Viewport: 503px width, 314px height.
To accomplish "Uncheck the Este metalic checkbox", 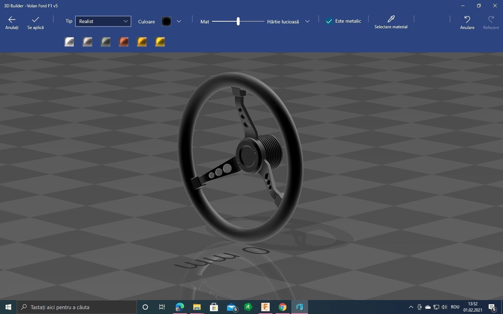I will click(329, 21).
